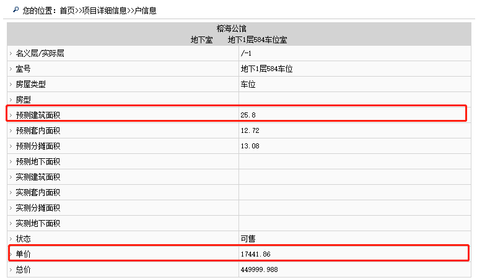Click the 房型 row label
This screenshot has height=280, width=477.
click(23, 100)
